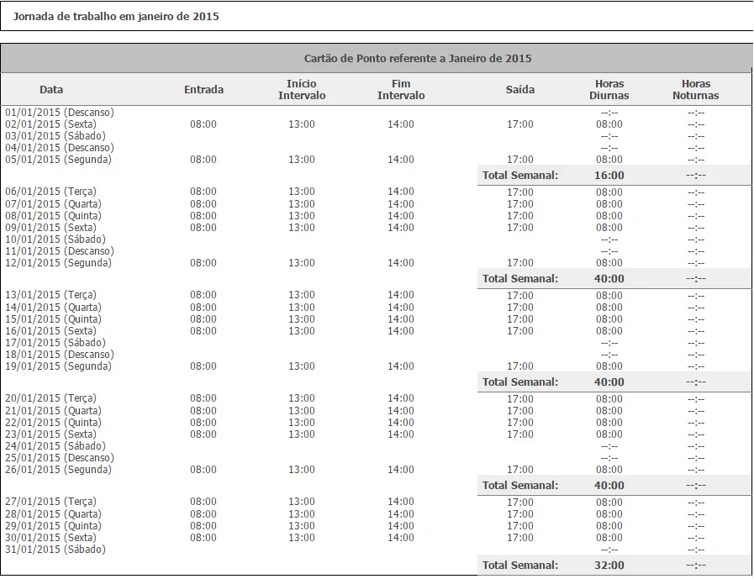Viewport: 754px width, 579px height.
Task: Click the 01/01/2015 (Descanso) date entry
Action: click(x=60, y=112)
